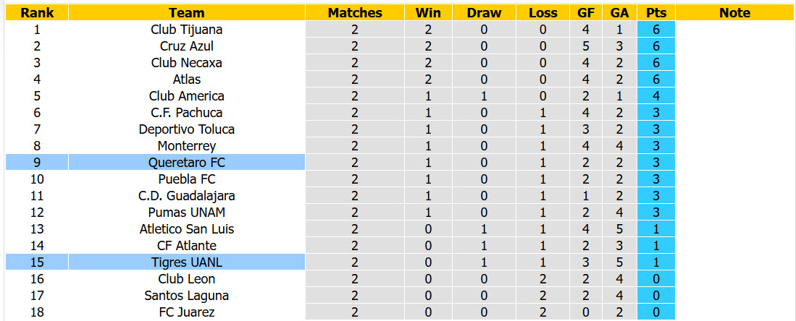
Task: Open the Monterrey team entry
Action: [x=187, y=146]
